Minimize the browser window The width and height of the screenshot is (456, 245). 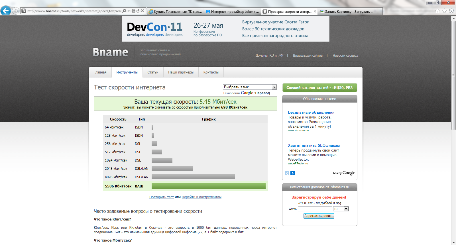tap(430, 3)
